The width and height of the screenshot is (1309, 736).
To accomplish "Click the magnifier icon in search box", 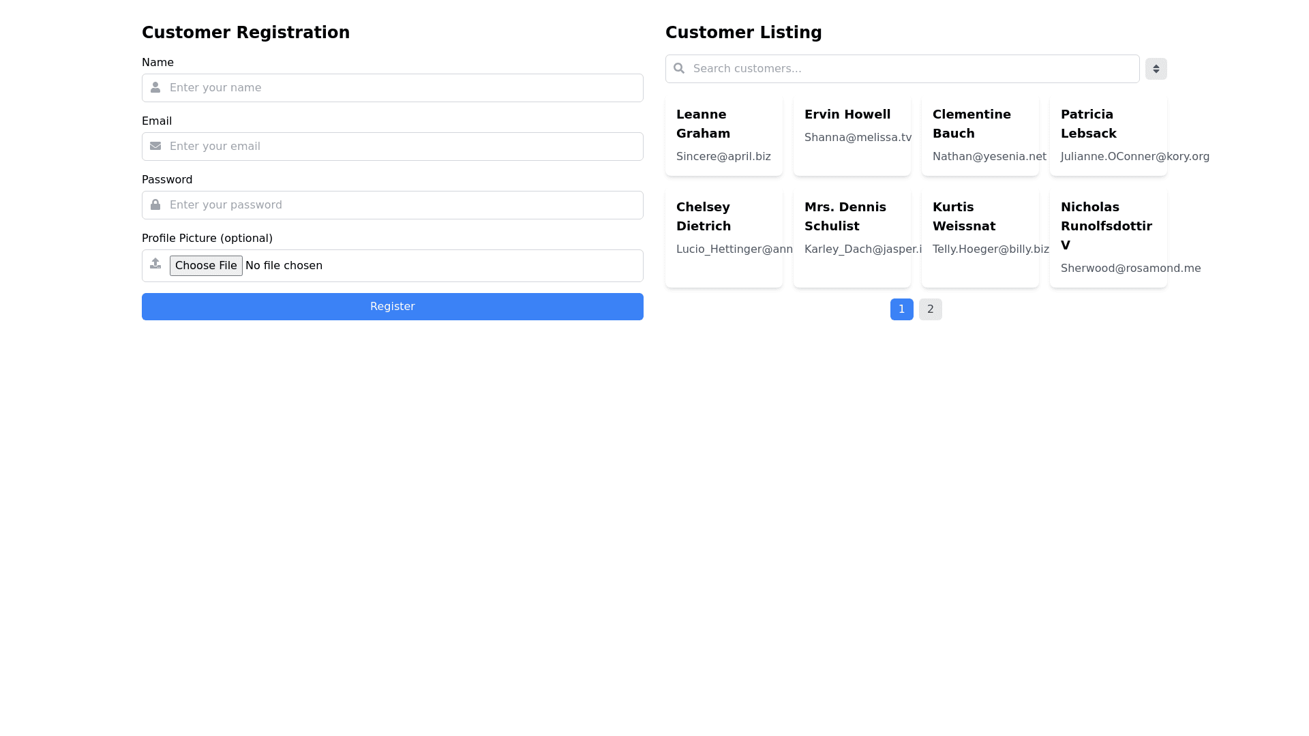I will pos(679,69).
